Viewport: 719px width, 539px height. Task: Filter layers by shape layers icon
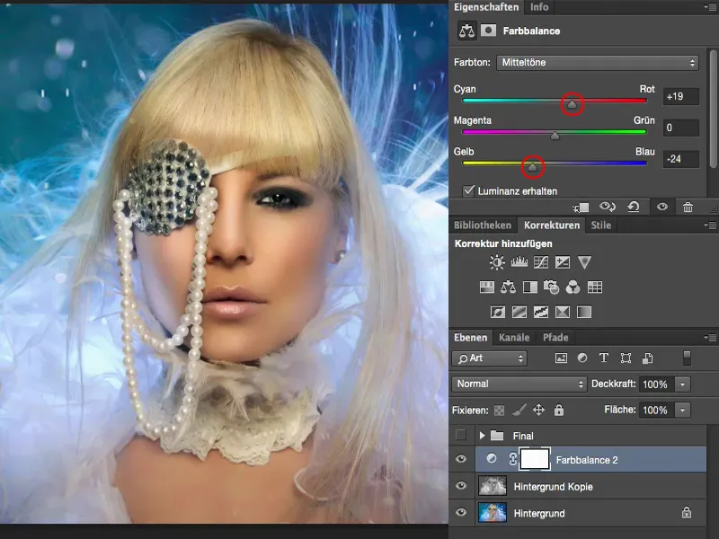click(x=626, y=358)
